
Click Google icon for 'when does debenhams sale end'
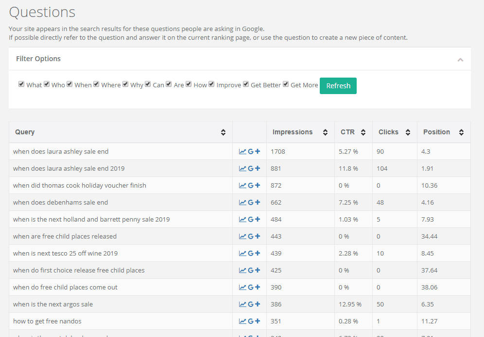pyautogui.click(x=251, y=202)
